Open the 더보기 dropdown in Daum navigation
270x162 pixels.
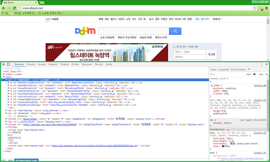(217, 19)
